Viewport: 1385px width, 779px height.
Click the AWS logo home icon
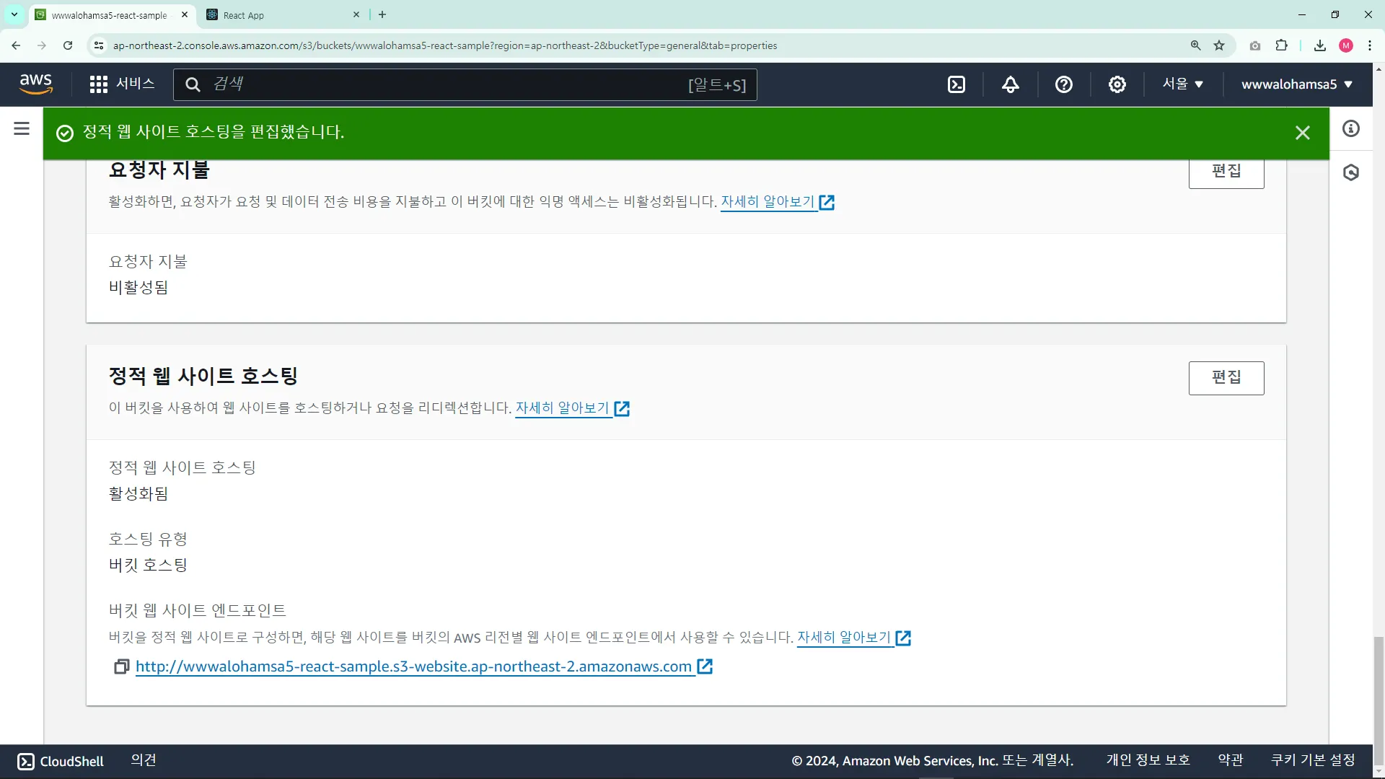(36, 84)
